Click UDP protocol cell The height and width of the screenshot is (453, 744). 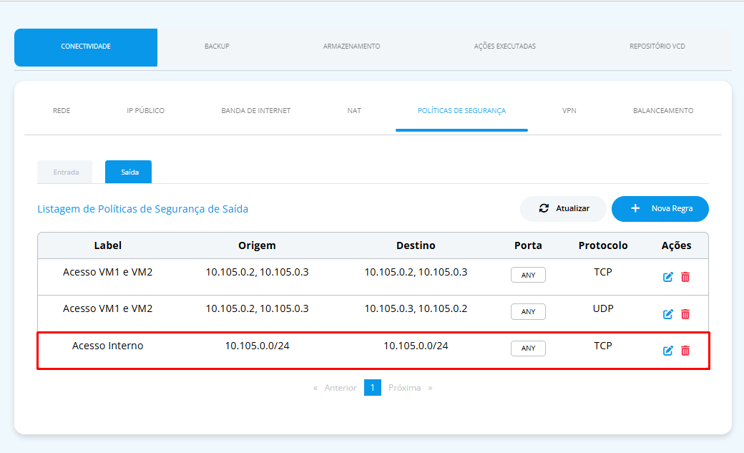[x=603, y=308]
